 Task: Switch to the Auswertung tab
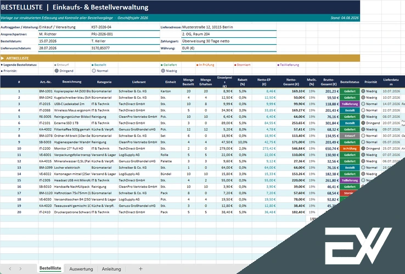(81, 269)
